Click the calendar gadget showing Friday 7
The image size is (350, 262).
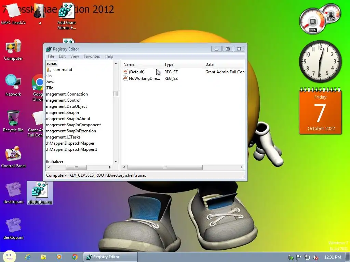pos(320,111)
